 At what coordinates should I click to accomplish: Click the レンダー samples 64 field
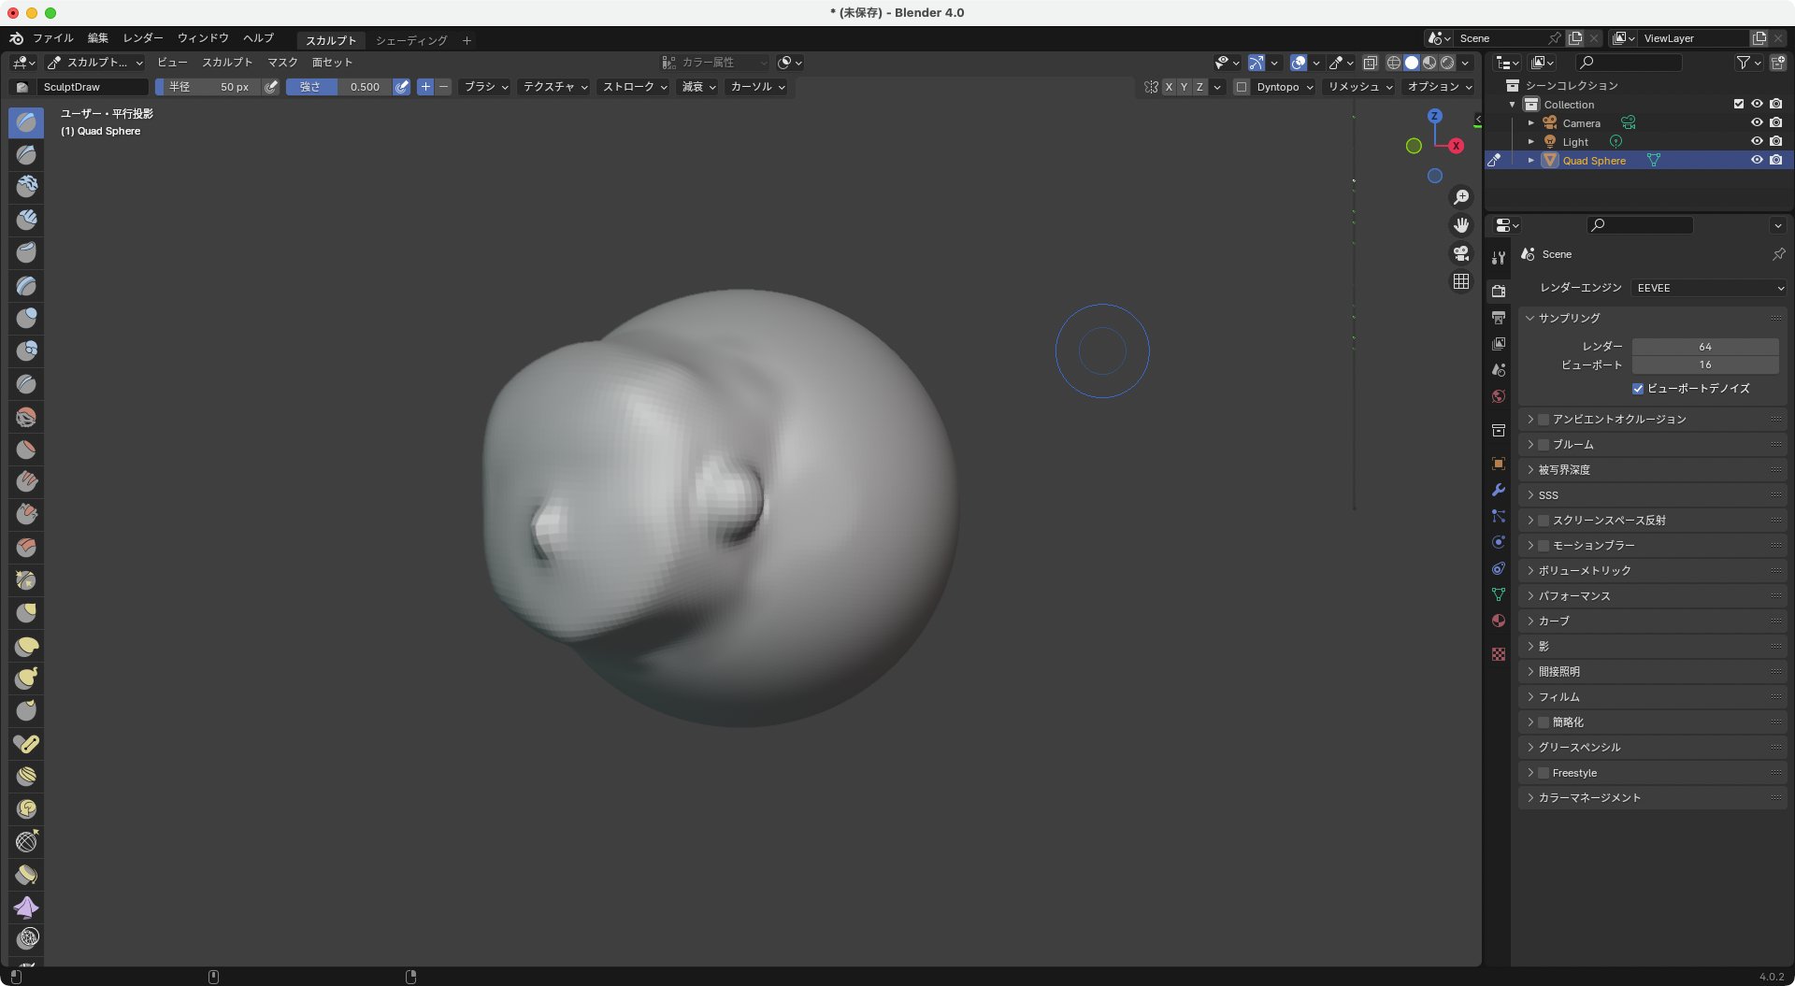pyautogui.click(x=1705, y=347)
